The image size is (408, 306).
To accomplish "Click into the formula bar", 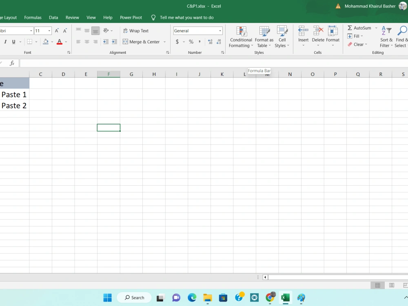I will [213, 63].
